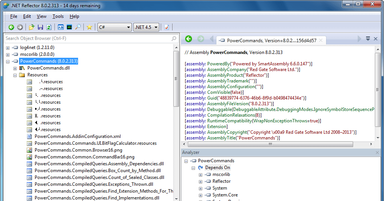Select PowerCommands.CompiledQueries.Count_of_Sealed_Classes.dll
Image resolution: width=384 pixels, height=201 pixels.
tap(99, 177)
